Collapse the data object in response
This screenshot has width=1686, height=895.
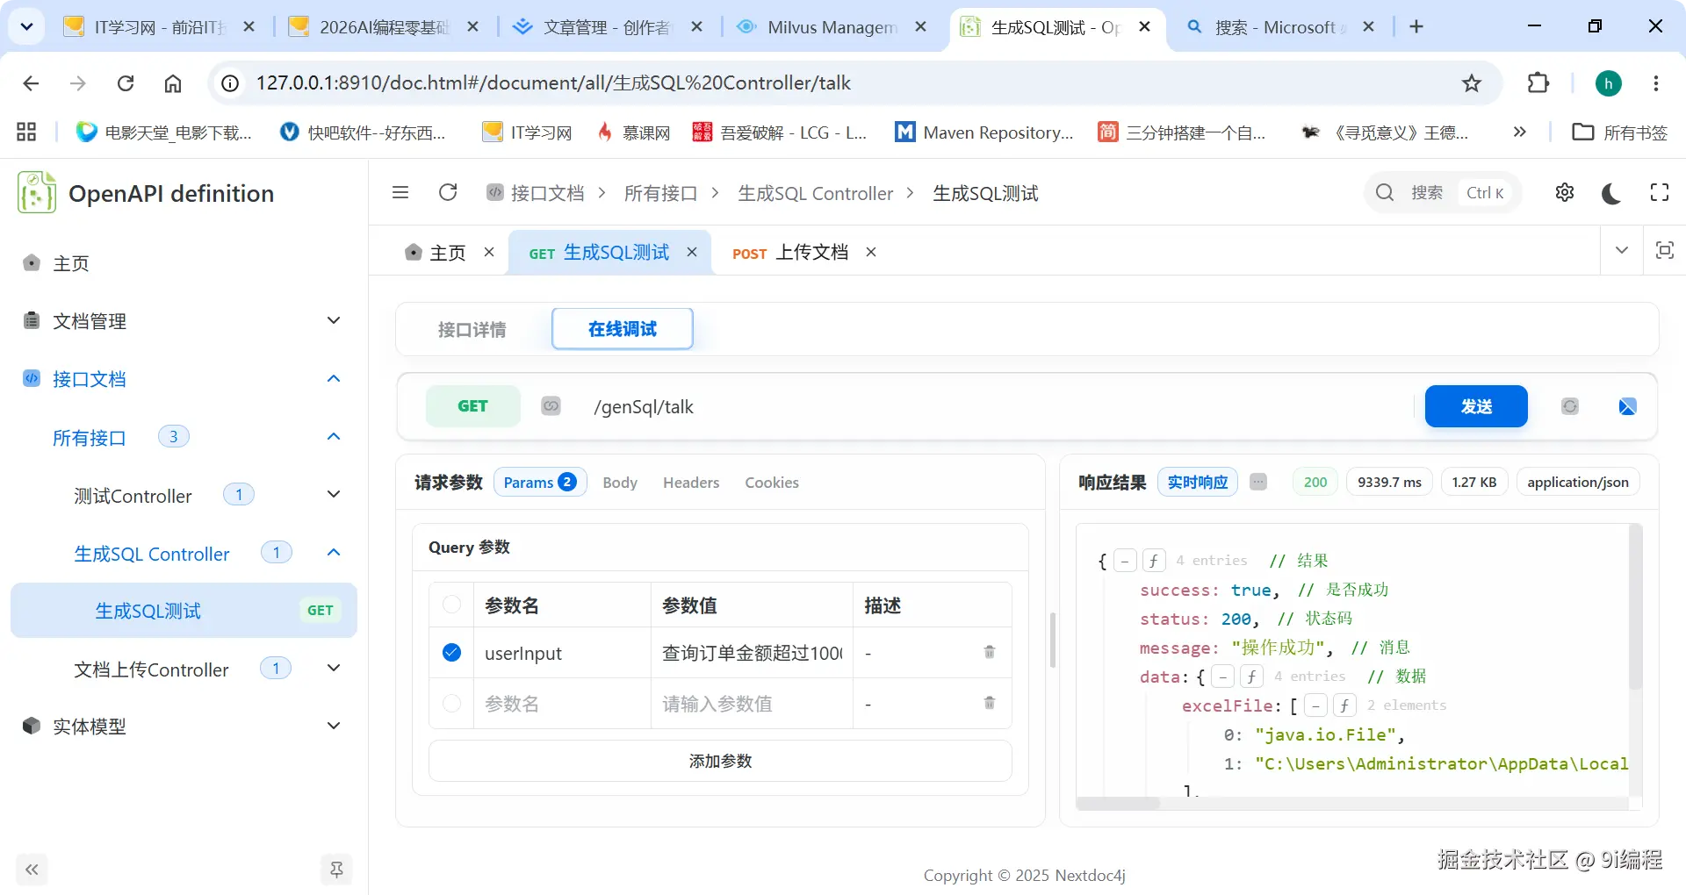pyautogui.click(x=1223, y=677)
